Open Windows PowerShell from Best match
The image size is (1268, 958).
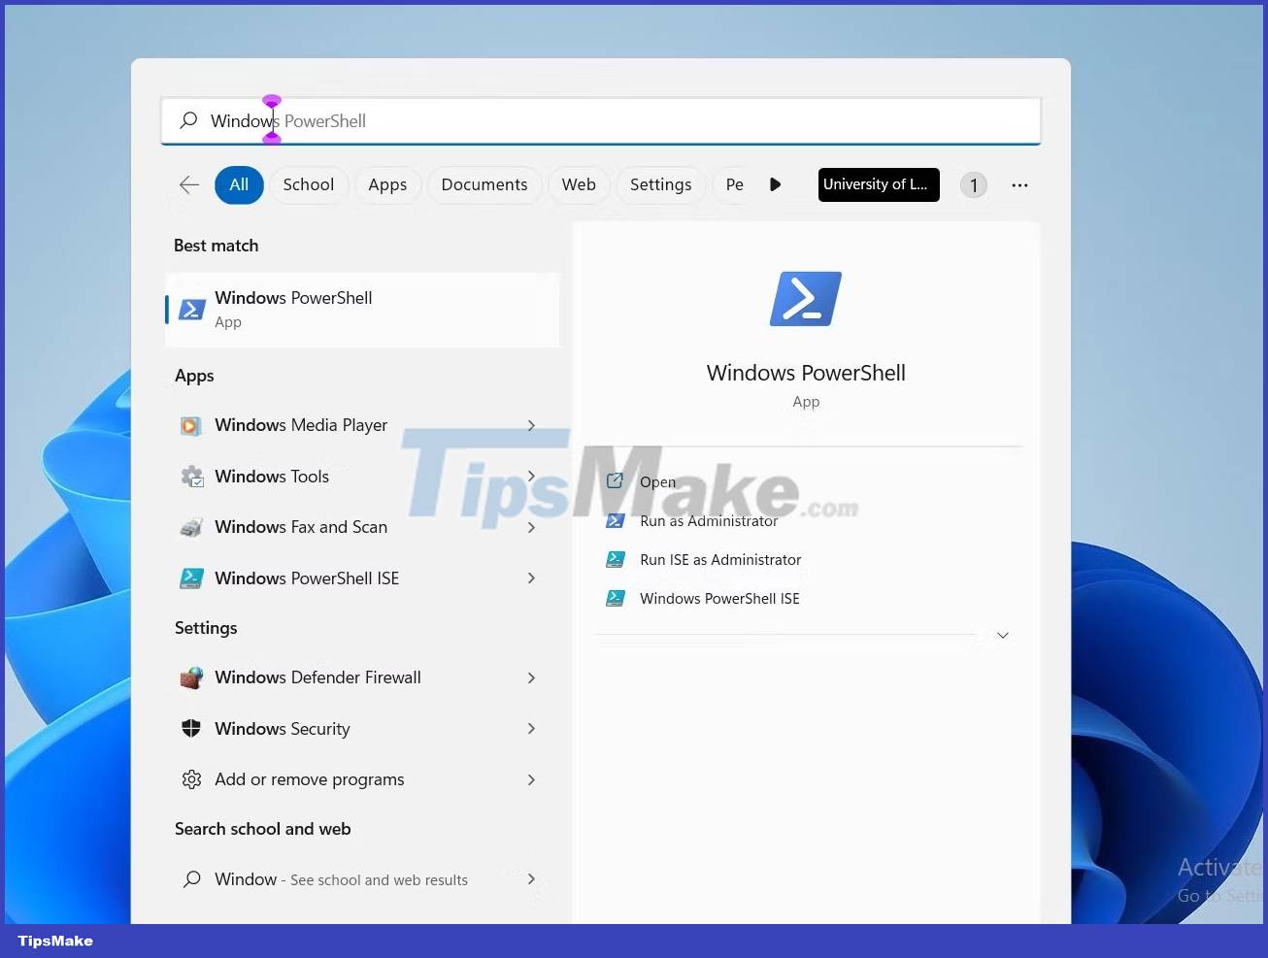293,309
